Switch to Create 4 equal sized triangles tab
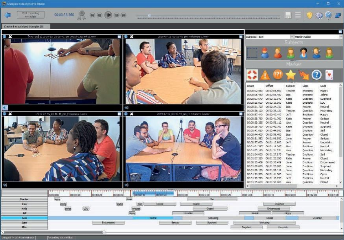The image size is (344, 240). [x=23, y=26]
